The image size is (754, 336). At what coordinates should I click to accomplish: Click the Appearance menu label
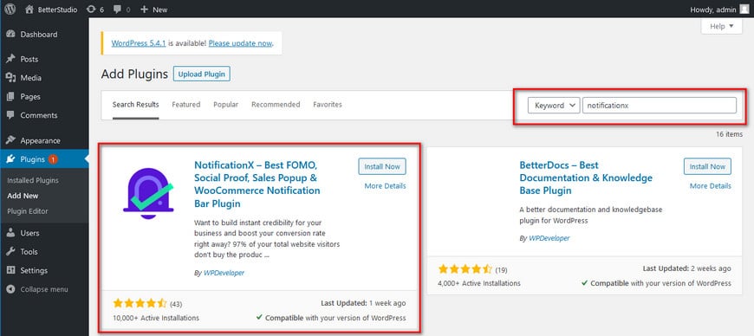pyautogui.click(x=40, y=140)
